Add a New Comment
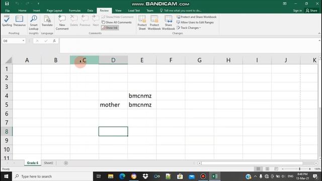 pyautogui.click(x=62, y=23)
